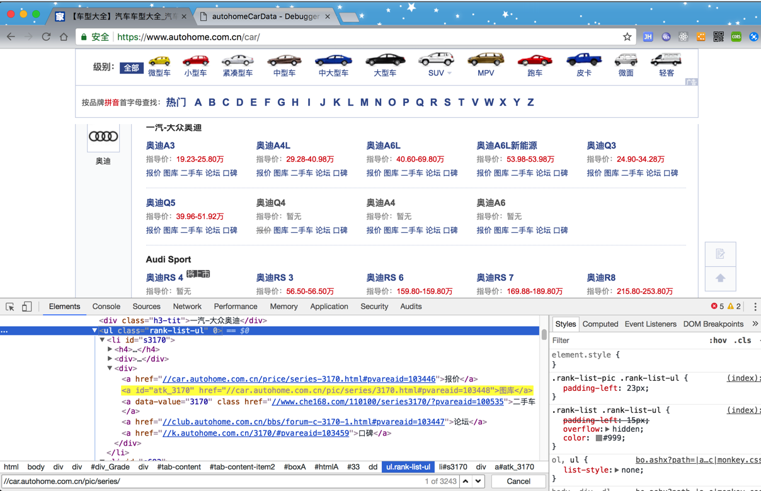
Task: Select a#atk_3170 in the breadcrumb
Action: pyautogui.click(x=514, y=467)
